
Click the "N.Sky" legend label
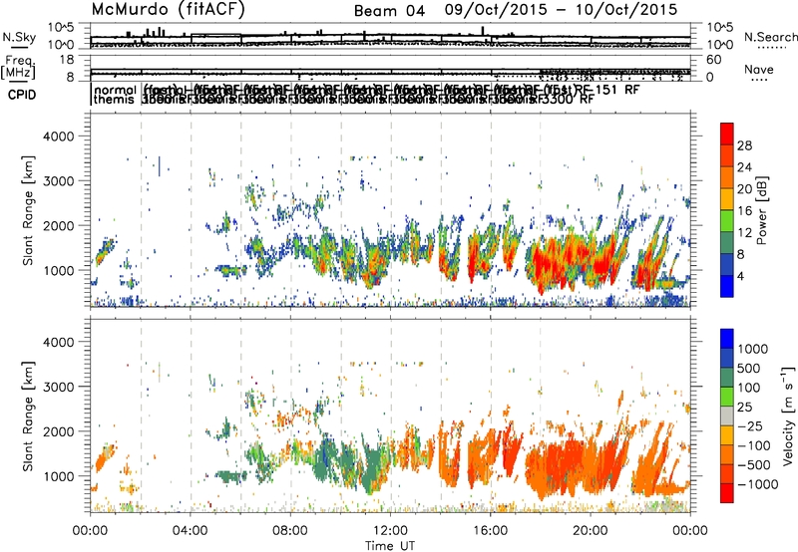click(x=19, y=37)
